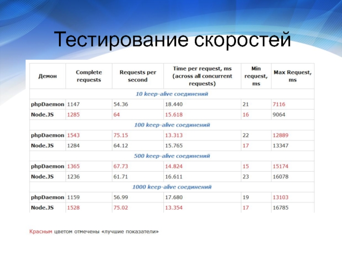Select footnote text 'лучшие показатели'
The height and width of the screenshot is (256, 342).
130,232
